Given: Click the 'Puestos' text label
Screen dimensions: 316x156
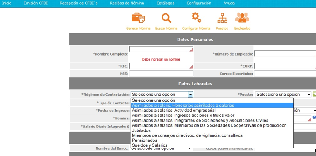Looking at the screenshot, I should pos(222,29).
